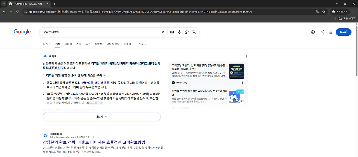The image size is (358, 157).
Task: Open the tab search dropdown arrow
Action: [4, 4]
